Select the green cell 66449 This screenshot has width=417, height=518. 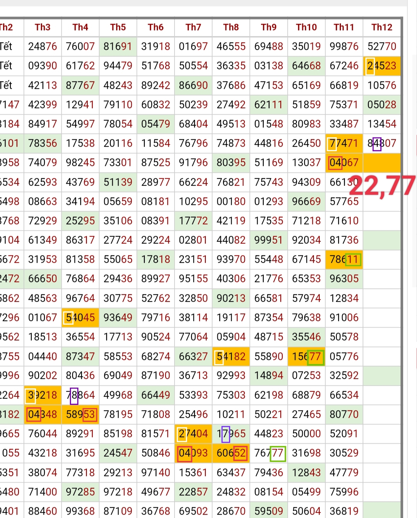(x=156, y=395)
